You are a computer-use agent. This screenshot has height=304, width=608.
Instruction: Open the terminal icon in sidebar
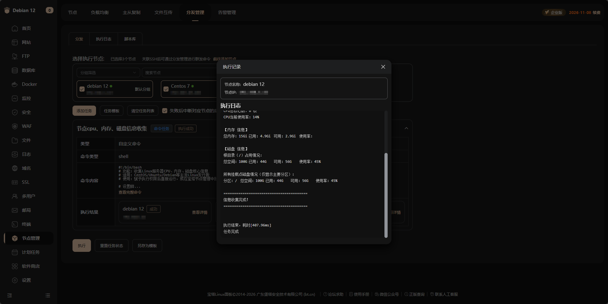coord(15,224)
